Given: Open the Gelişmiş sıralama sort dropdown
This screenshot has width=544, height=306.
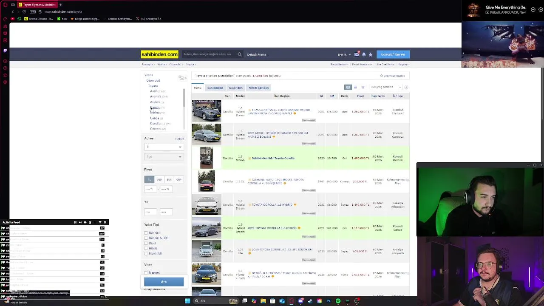Looking at the screenshot, I should pyautogui.click(x=386, y=87).
